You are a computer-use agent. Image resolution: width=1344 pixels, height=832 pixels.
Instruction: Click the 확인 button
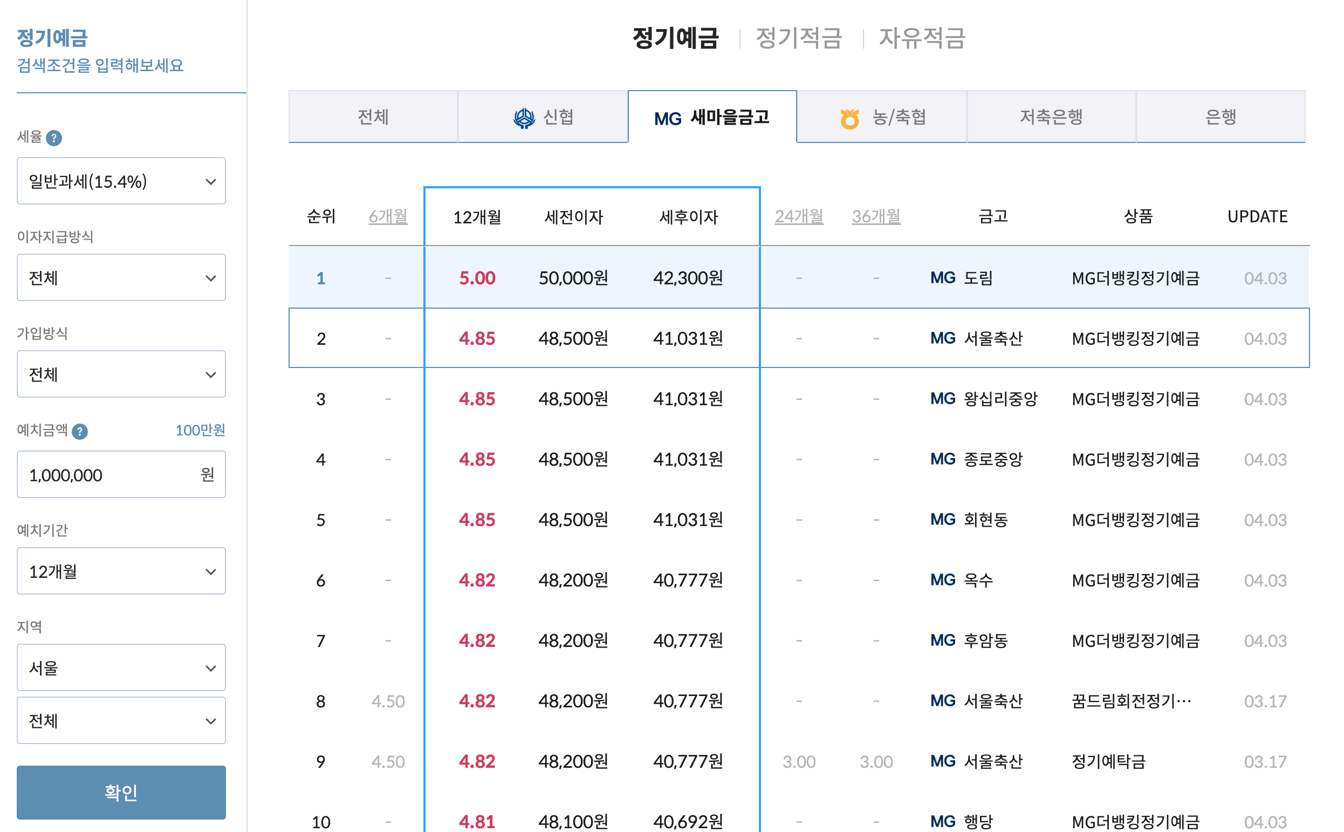(121, 793)
